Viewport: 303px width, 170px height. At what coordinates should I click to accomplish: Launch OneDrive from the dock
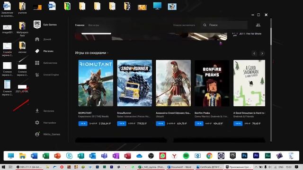click(139, 156)
